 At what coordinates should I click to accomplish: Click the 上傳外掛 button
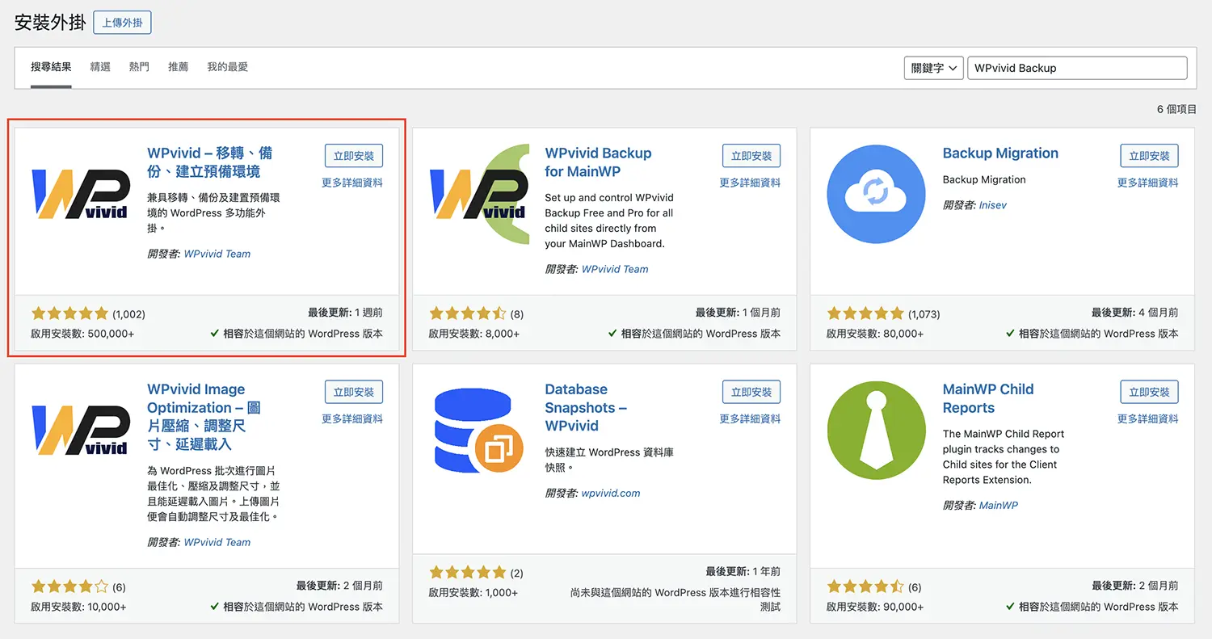tap(122, 23)
